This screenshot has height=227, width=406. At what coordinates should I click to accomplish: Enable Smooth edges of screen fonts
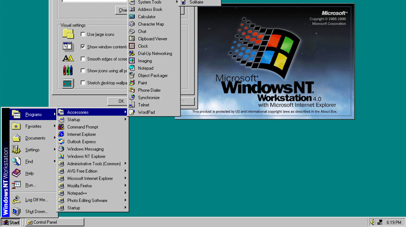pos(83,59)
